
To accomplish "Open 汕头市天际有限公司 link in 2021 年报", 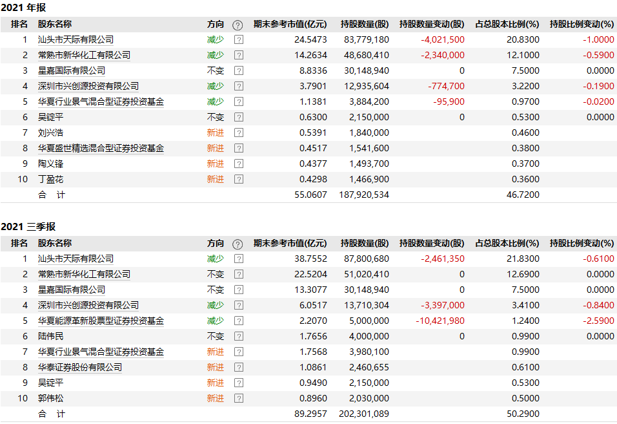I will (x=76, y=40).
